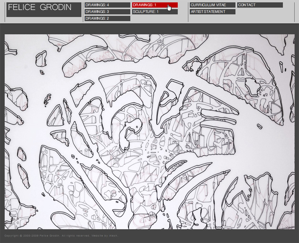Image resolution: width=299 pixels, height=243 pixels.
Task: Select the highlighted Drawings: 1 item
Action: pos(155,5)
